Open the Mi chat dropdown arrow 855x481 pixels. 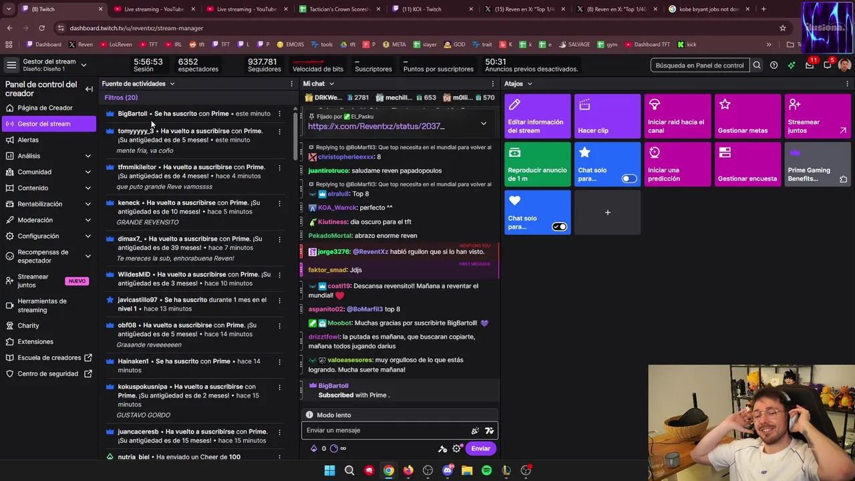(x=331, y=84)
